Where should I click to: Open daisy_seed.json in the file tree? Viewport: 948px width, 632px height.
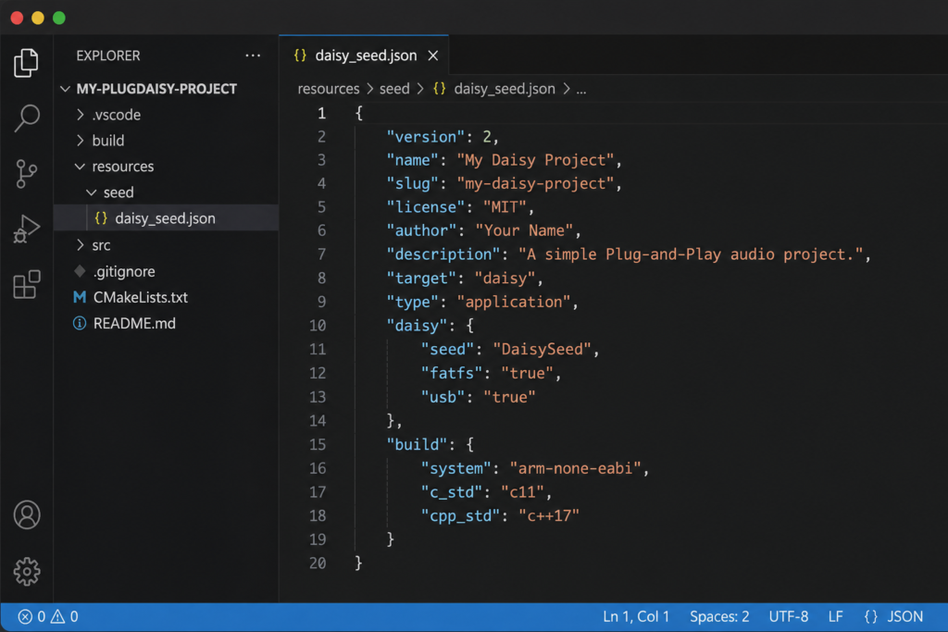167,218
